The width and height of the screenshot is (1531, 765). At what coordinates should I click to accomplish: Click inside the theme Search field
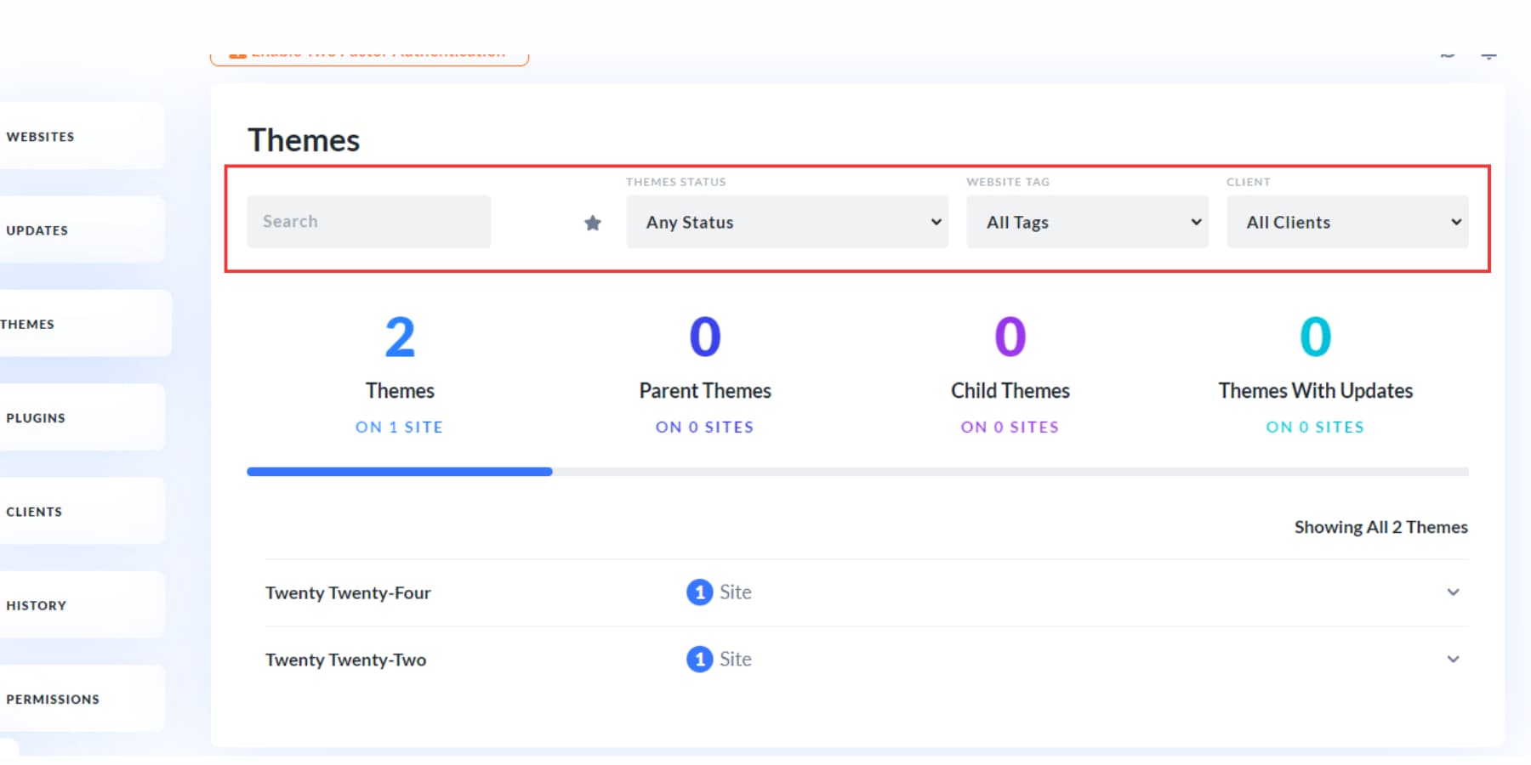[368, 221]
